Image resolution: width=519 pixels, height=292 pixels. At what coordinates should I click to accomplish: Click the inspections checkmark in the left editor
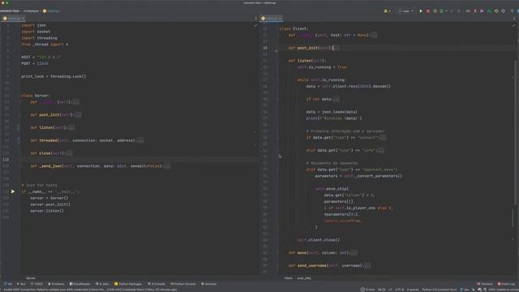pos(255,25)
